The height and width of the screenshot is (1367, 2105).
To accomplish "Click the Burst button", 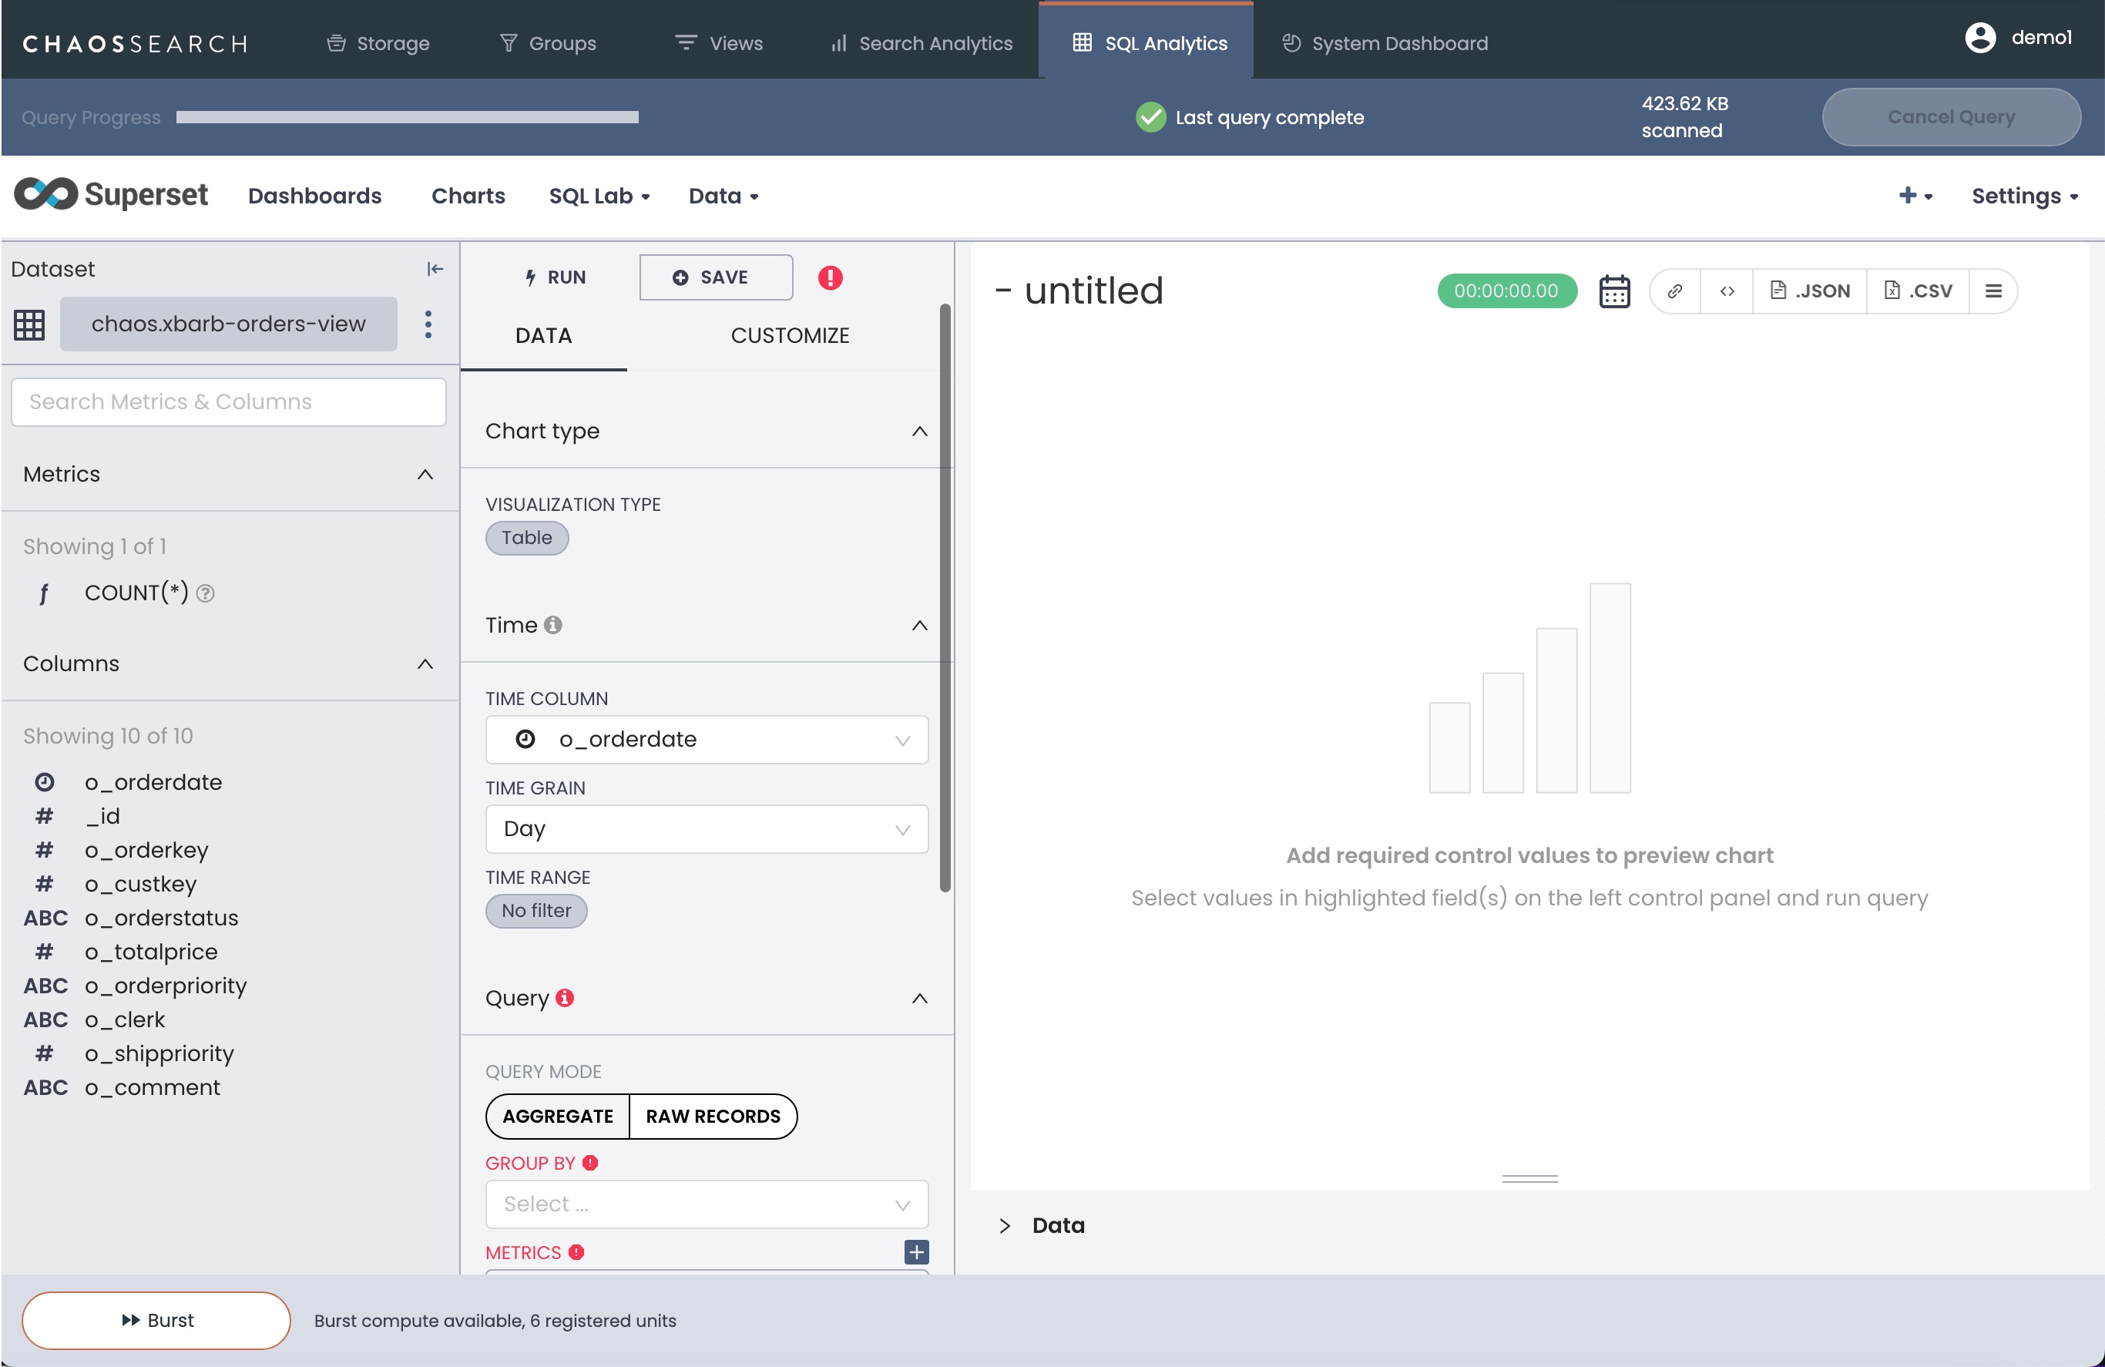I will 156,1320.
